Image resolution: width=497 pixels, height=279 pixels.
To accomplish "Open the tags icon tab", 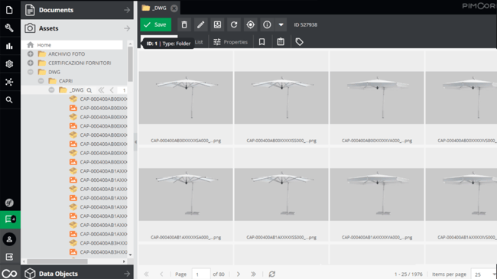I will (299, 42).
